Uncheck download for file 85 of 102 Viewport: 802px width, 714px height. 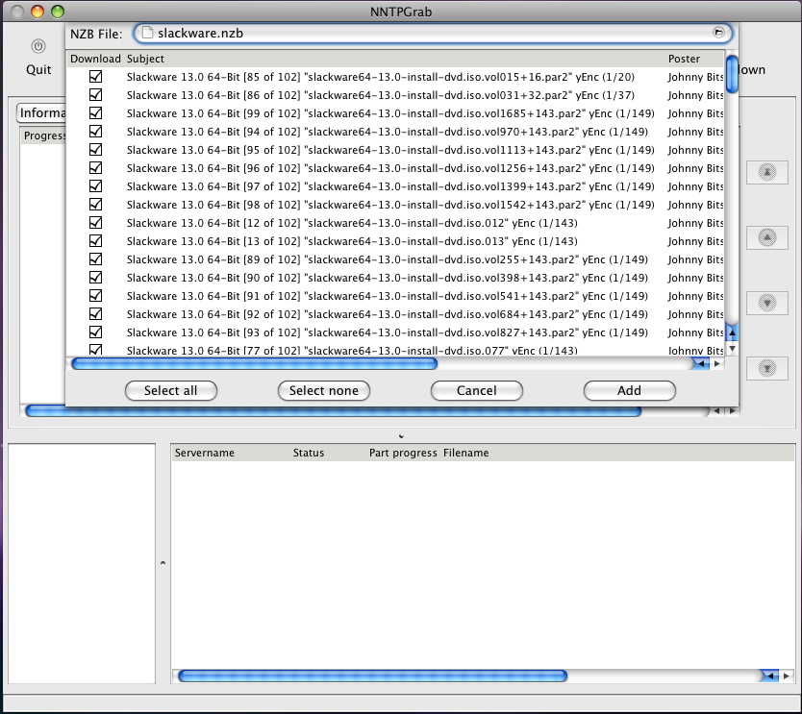[96, 77]
